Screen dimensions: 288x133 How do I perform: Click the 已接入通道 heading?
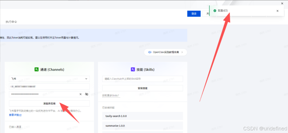point(15,127)
